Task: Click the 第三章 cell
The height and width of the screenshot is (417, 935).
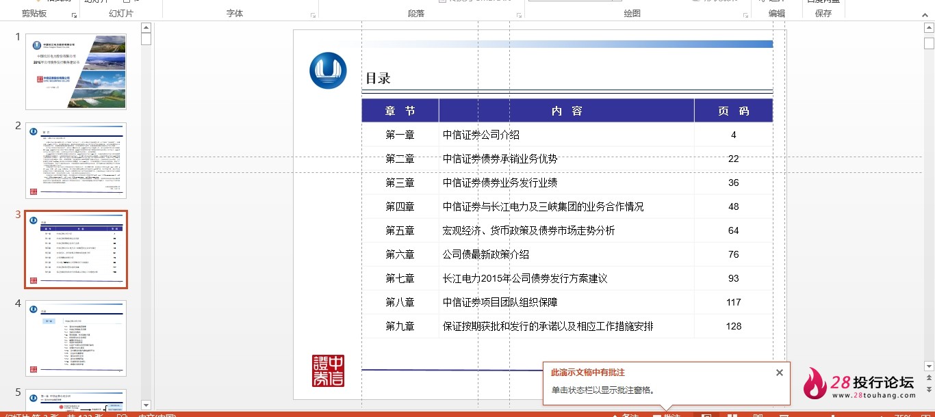Action: (400, 183)
